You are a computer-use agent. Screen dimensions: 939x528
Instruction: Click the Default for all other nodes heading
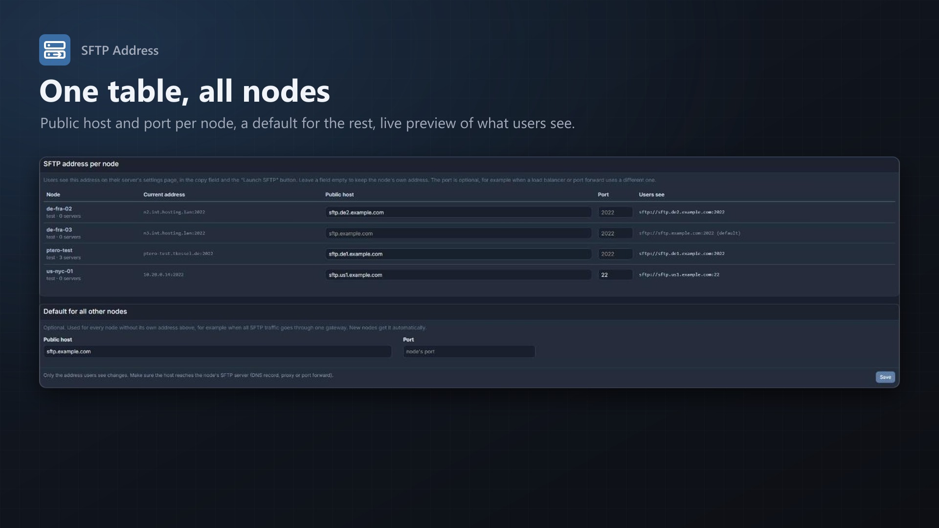[85, 311]
